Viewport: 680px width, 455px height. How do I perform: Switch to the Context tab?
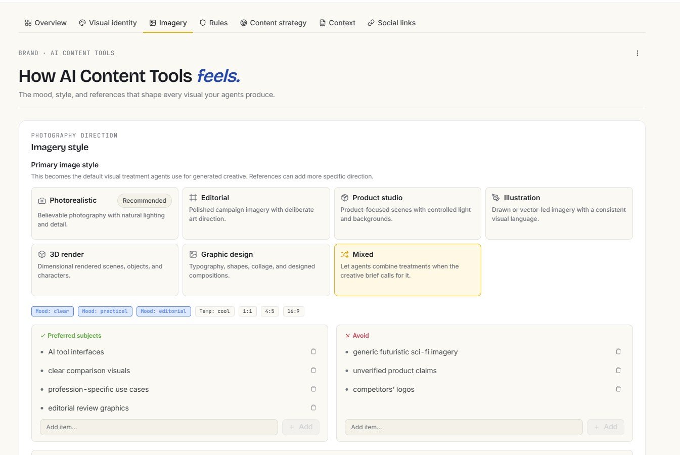(337, 23)
